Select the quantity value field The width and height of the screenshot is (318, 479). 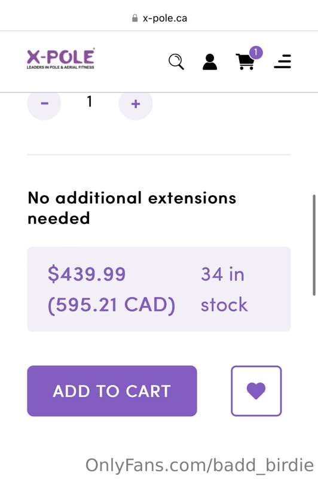pos(89,101)
